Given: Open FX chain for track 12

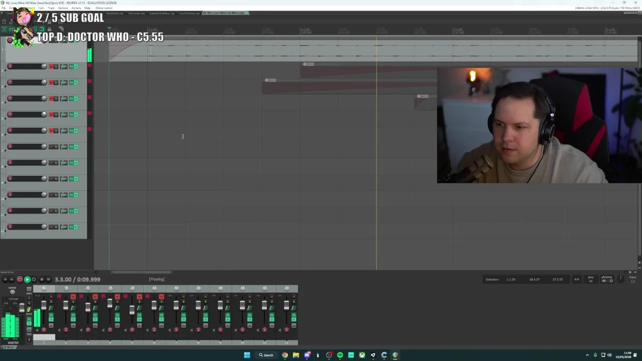Looking at the screenshot, I should (71, 227).
